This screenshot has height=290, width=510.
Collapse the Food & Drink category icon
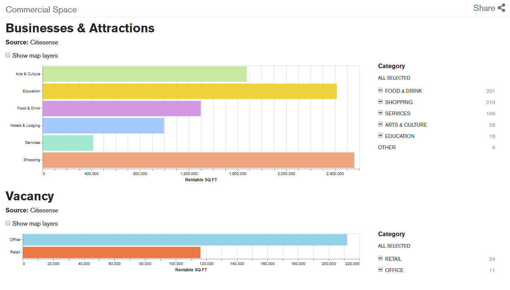click(380, 90)
